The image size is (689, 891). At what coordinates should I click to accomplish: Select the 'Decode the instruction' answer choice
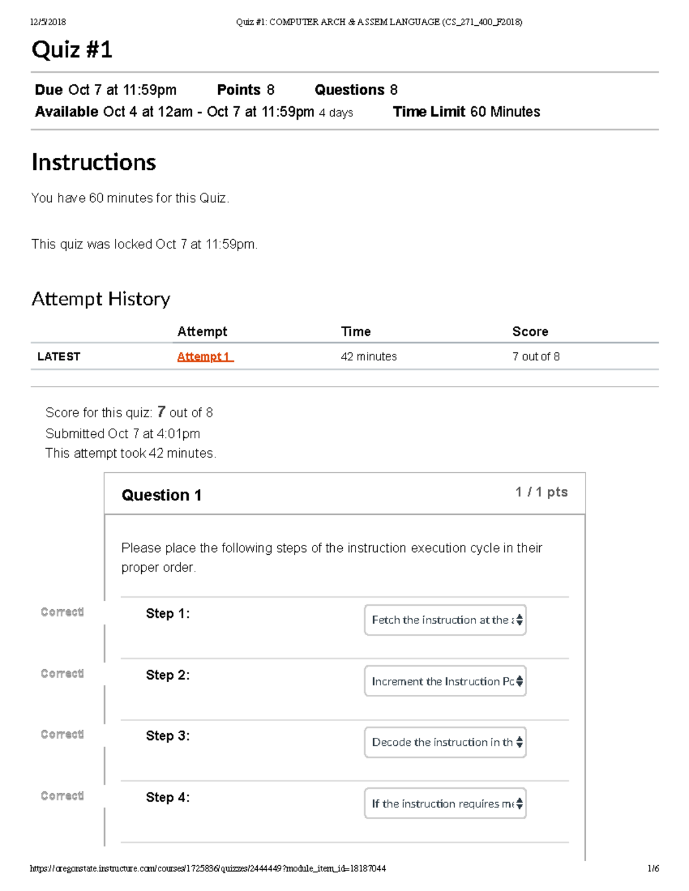442,742
